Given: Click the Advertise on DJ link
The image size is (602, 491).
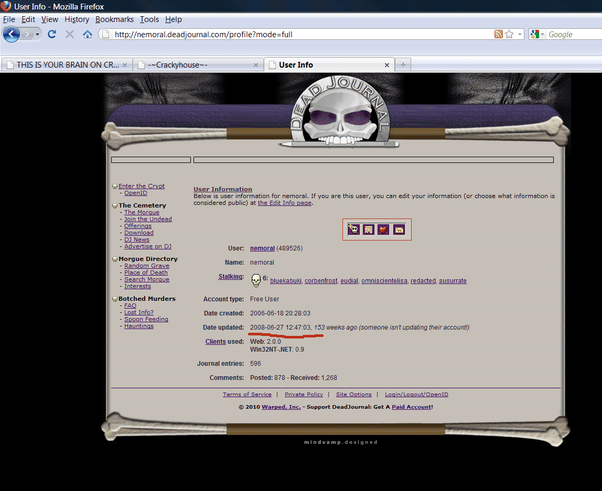Looking at the screenshot, I should click(x=148, y=247).
